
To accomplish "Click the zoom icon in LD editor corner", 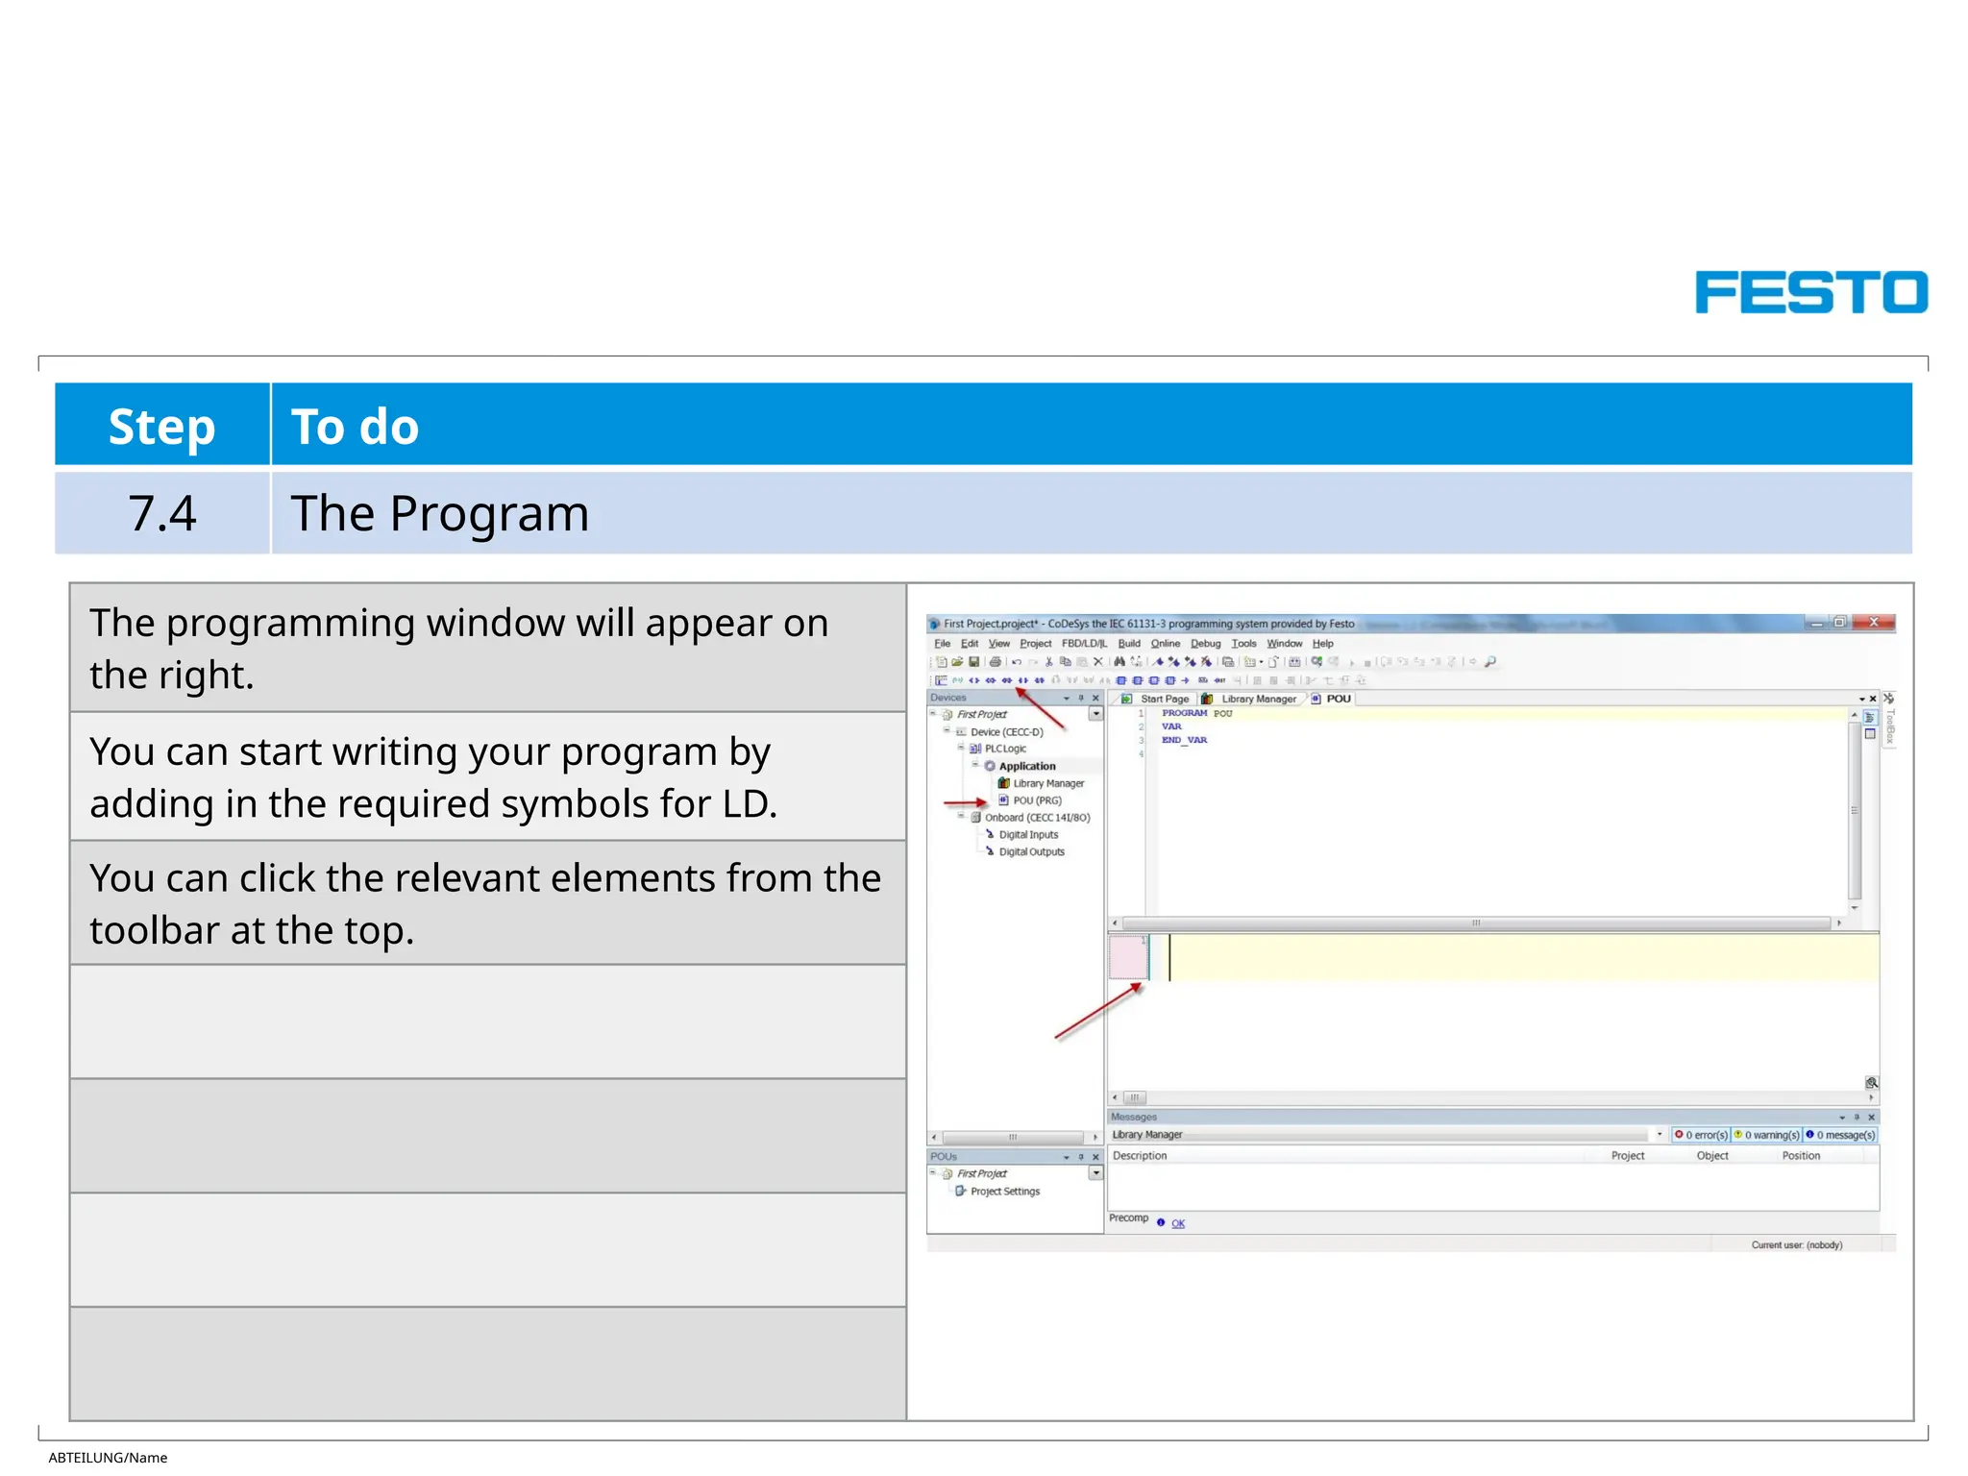I will (1871, 1083).
